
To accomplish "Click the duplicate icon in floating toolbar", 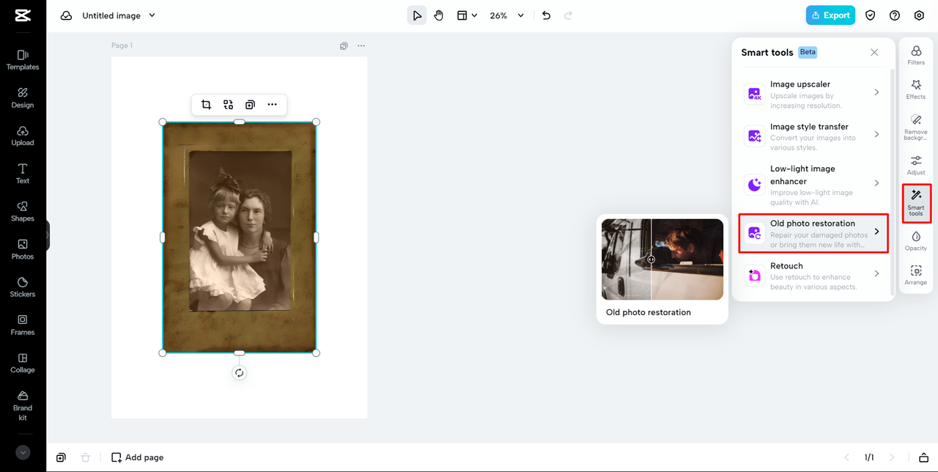I will (250, 105).
